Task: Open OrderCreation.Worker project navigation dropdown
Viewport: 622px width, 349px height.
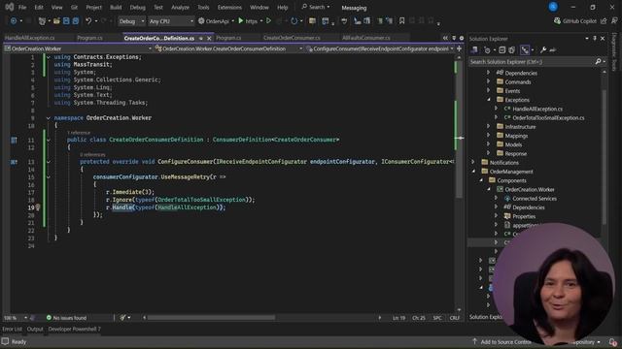Action: tap(78, 48)
